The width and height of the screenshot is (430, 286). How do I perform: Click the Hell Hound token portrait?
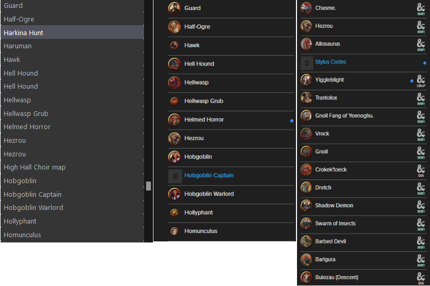tap(174, 64)
